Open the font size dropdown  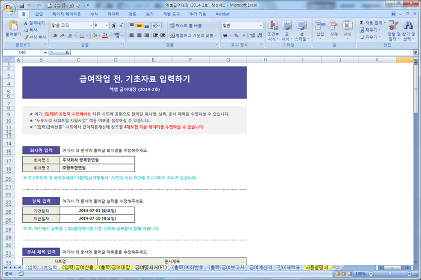[106, 25]
